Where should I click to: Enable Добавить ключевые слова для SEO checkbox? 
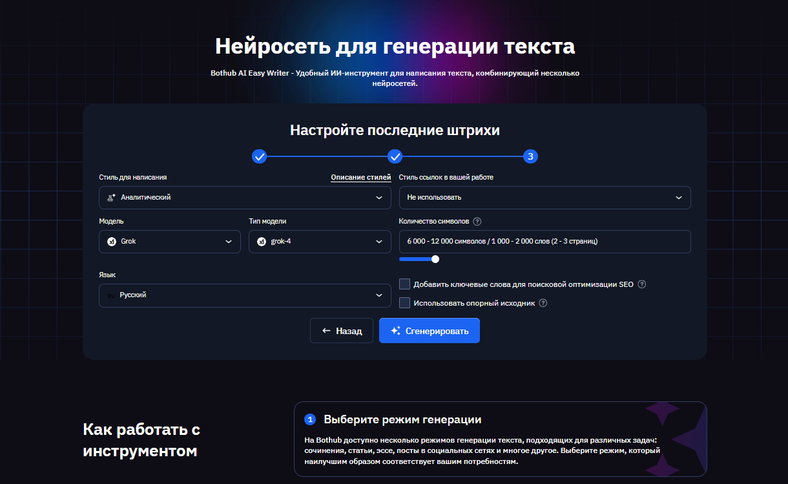(x=404, y=284)
